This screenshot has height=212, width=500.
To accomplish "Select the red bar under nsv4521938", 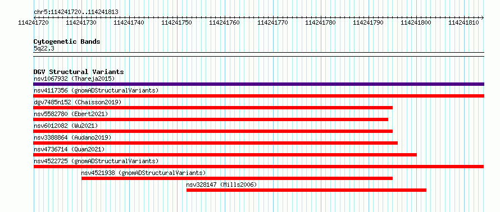I will click(x=237, y=178).
